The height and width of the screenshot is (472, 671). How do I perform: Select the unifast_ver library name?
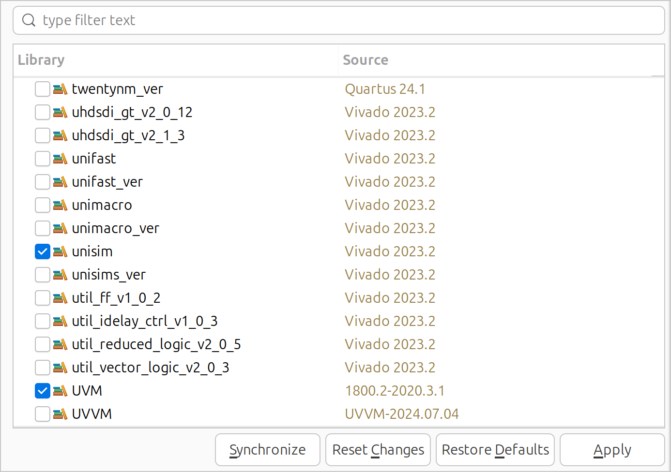(107, 182)
